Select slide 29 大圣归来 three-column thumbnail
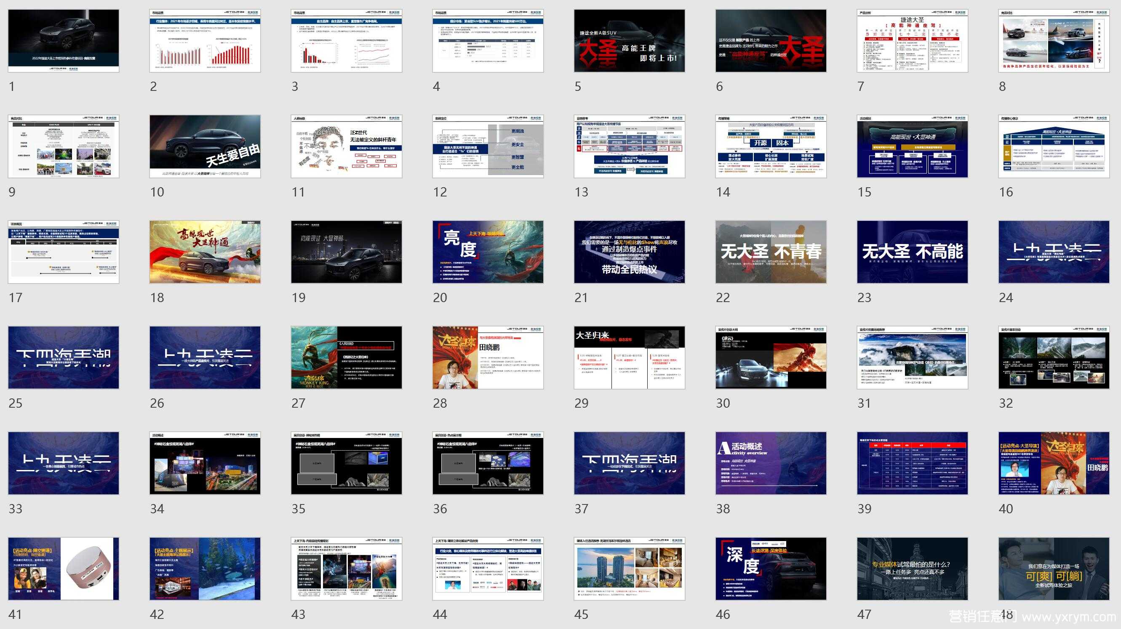This screenshot has width=1121, height=629. (x=629, y=358)
